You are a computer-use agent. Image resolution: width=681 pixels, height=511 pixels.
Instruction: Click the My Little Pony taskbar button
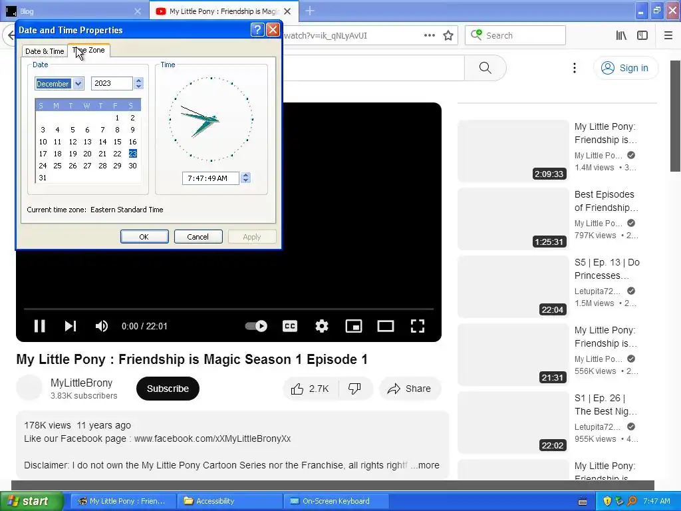pos(123,501)
